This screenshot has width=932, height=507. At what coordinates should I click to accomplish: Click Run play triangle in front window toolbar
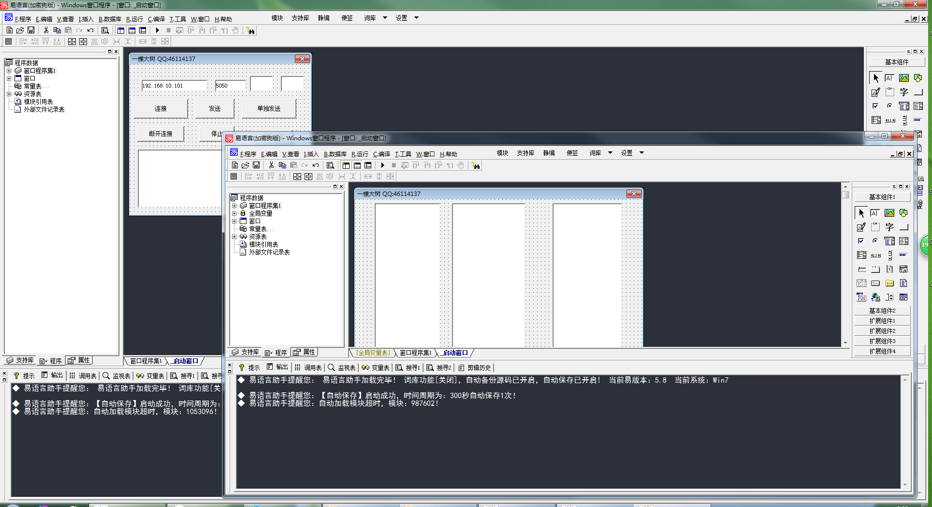coord(383,165)
